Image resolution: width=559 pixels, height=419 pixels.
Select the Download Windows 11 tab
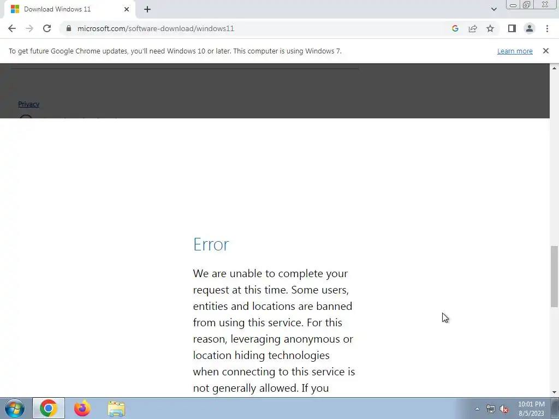point(69,9)
